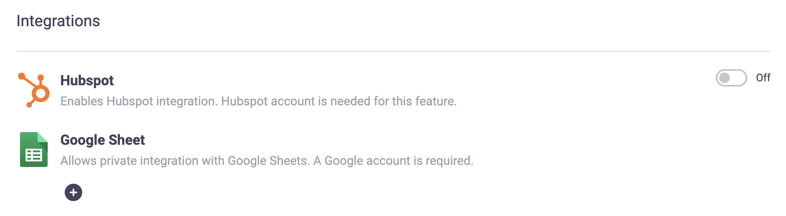Click the "Off" label beside the Hubspot toggle
This screenshot has height=216, width=786.
tap(763, 78)
